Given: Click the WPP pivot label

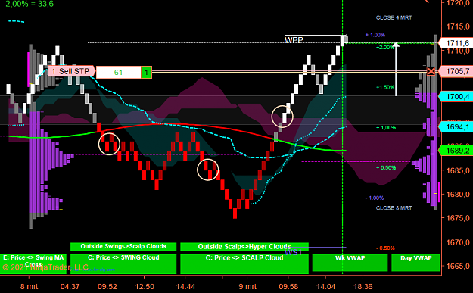Looking at the screenshot, I should point(294,39).
